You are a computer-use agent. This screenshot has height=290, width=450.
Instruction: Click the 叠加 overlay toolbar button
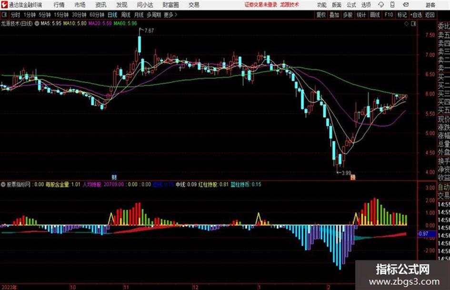[334, 15]
